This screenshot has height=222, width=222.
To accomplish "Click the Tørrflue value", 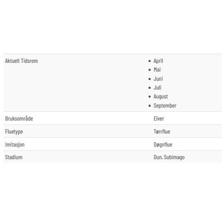I will [162, 132].
